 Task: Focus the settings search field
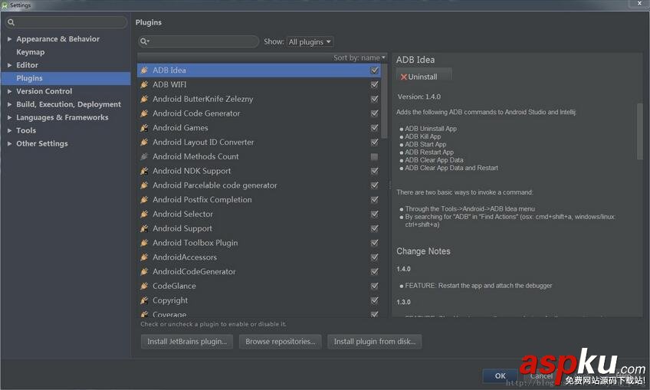67,22
